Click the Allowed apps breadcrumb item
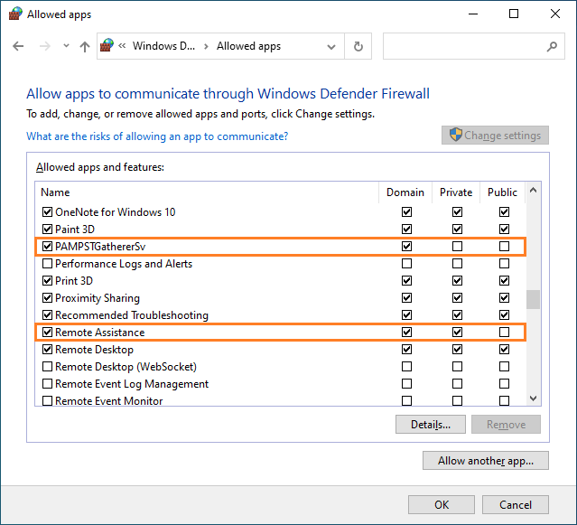The image size is (577, 525). click(x=248, y=46)
